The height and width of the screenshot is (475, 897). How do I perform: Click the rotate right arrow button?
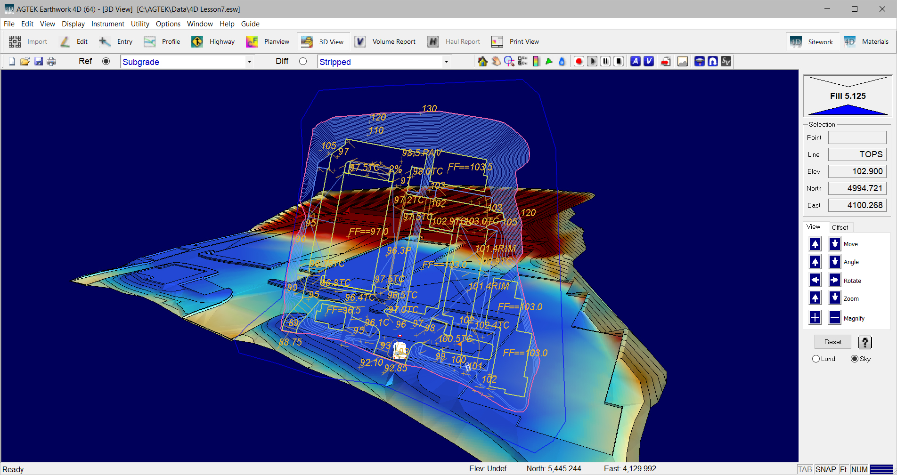point(834,280)
